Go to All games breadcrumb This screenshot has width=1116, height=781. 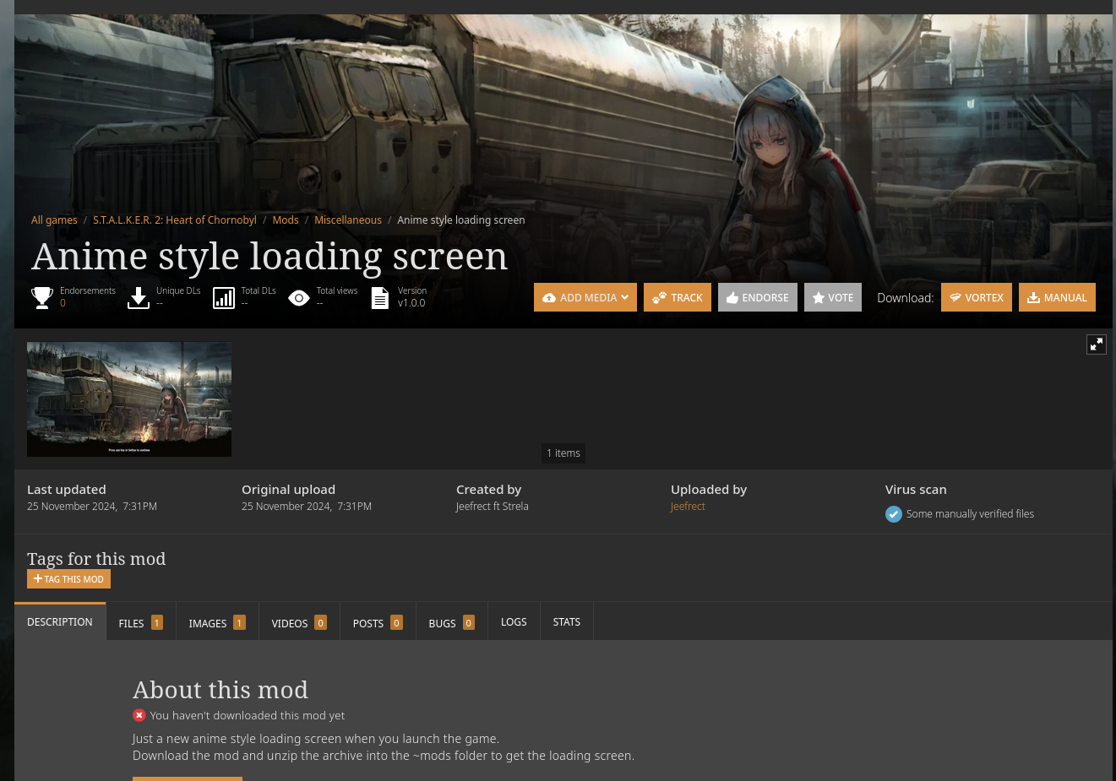pyautogui.click(x=54, y=220)
